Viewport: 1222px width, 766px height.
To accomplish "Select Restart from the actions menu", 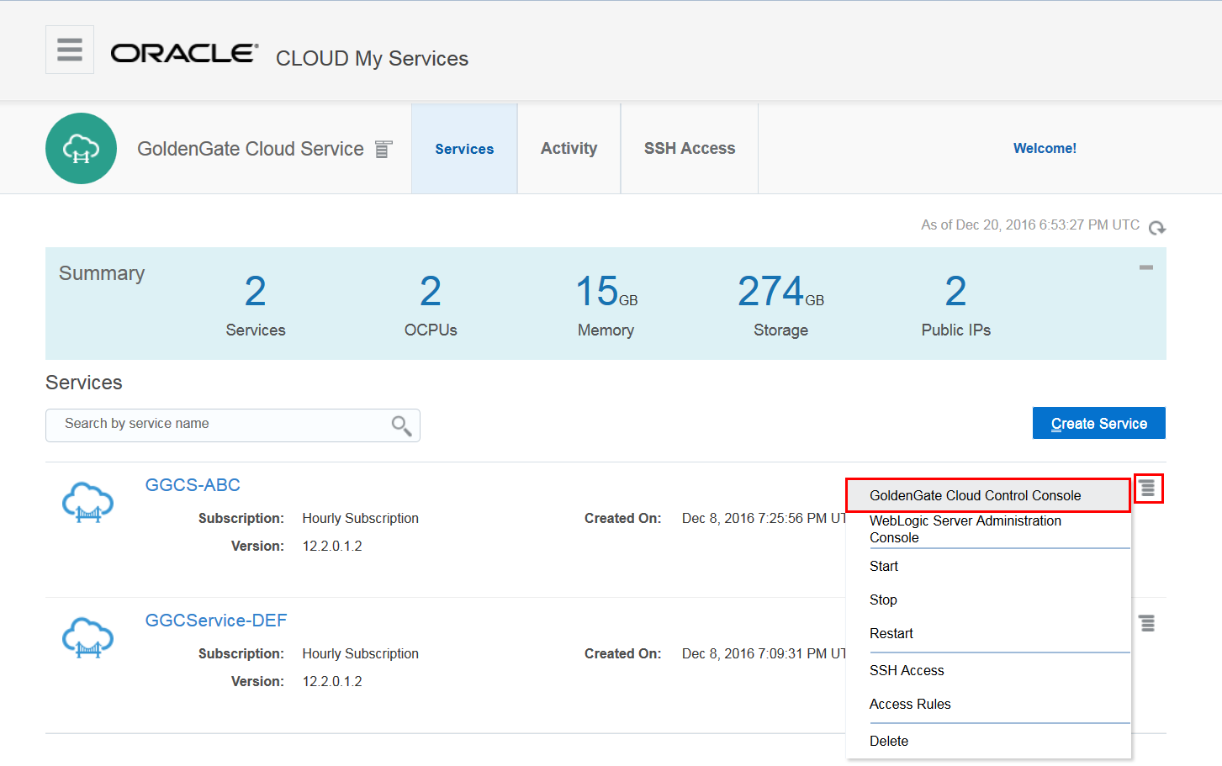I will coord(891,633).
